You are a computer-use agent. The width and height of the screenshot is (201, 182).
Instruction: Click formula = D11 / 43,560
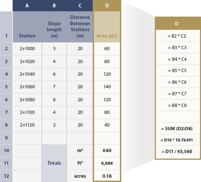pyautogui.click(x=178, y=152)
